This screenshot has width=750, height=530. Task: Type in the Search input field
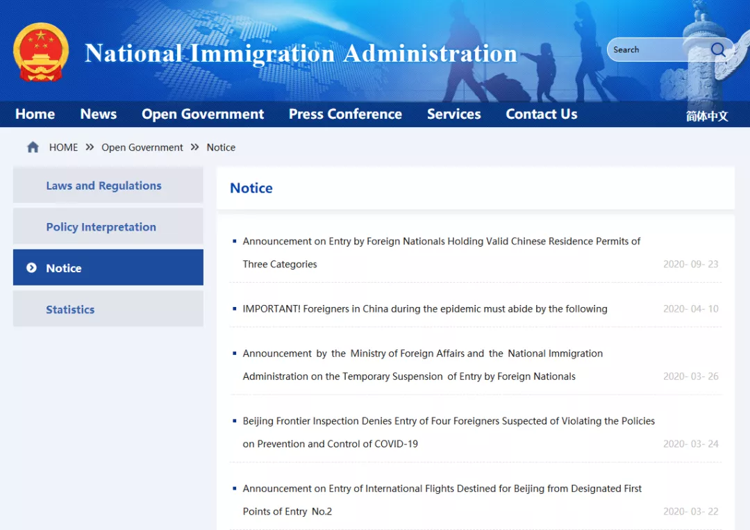pyautogui.click(x=656, y=50)
